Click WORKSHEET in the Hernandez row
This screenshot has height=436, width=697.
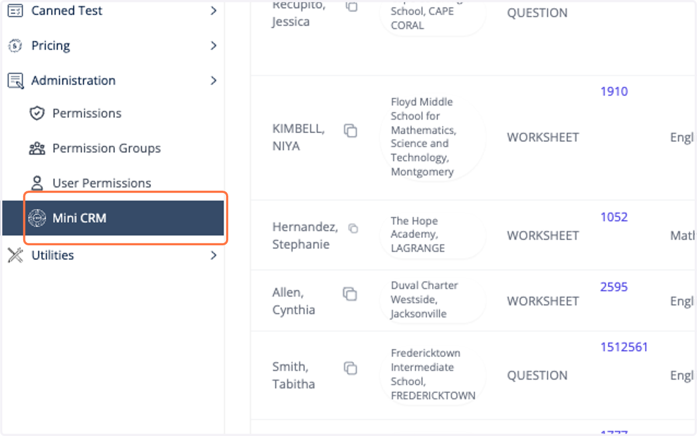coord(543,235)
